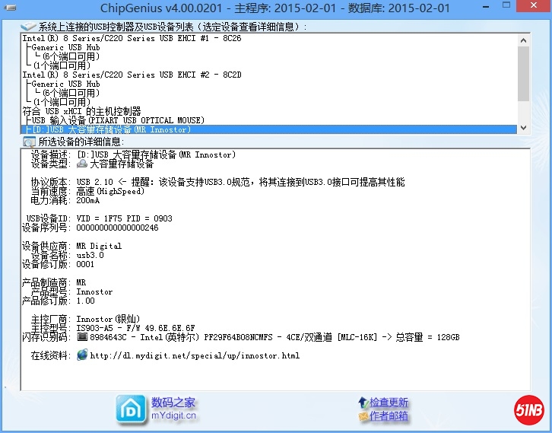Click the mass storage drive icon in device type
The width and height of the screenshot is (552, 433).
82,164
